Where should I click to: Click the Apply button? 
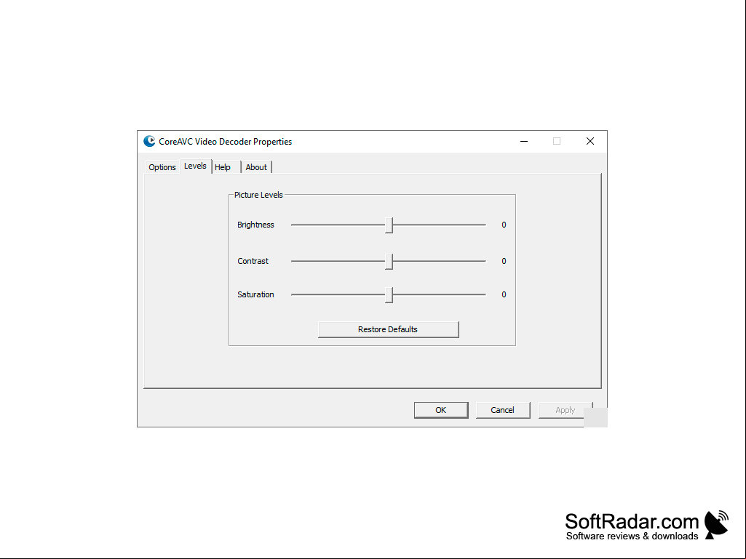pyautogui.click(x=566, y=410)
